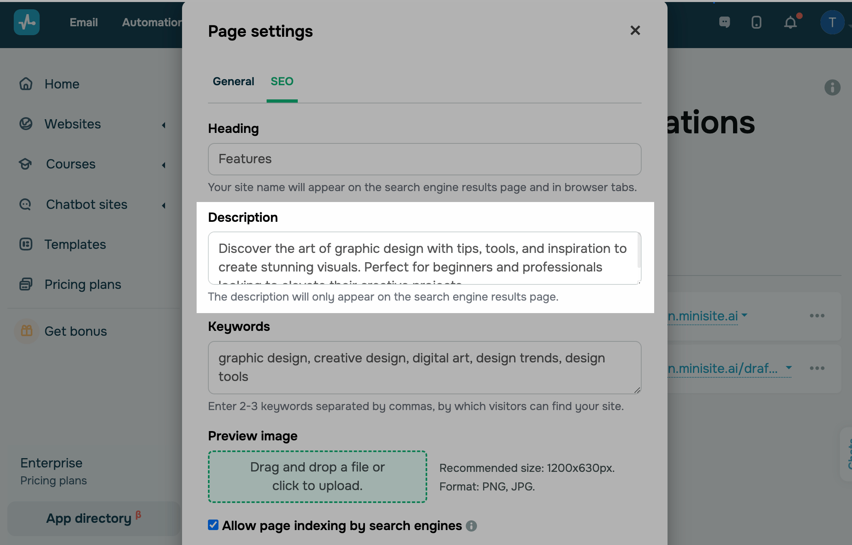Click the Templates sidebar icon
This screenshot has height=545, width=852.
pos(26,244)
